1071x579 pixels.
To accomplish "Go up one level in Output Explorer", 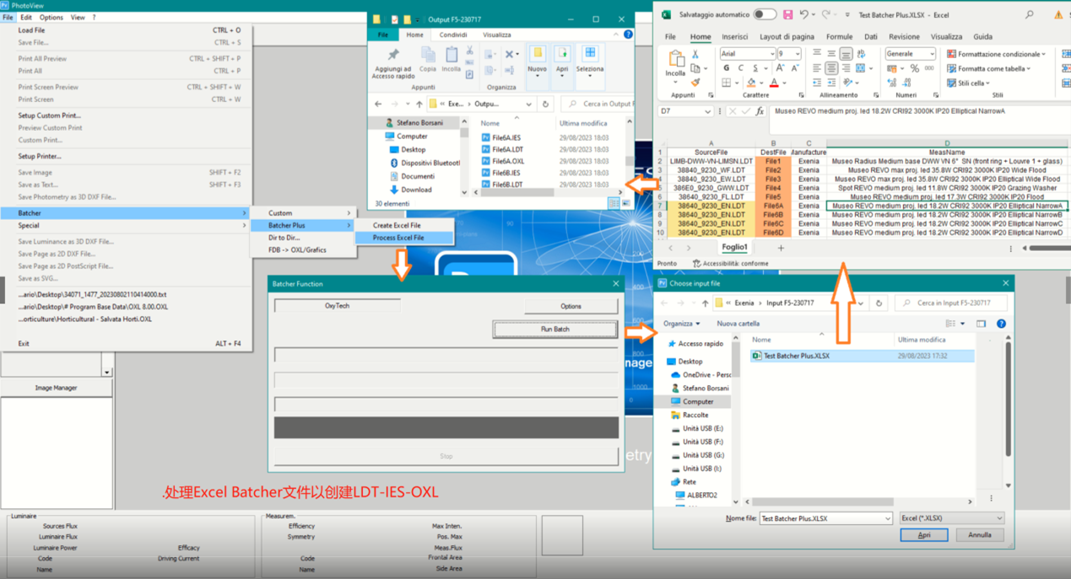I will pos(419,104).
